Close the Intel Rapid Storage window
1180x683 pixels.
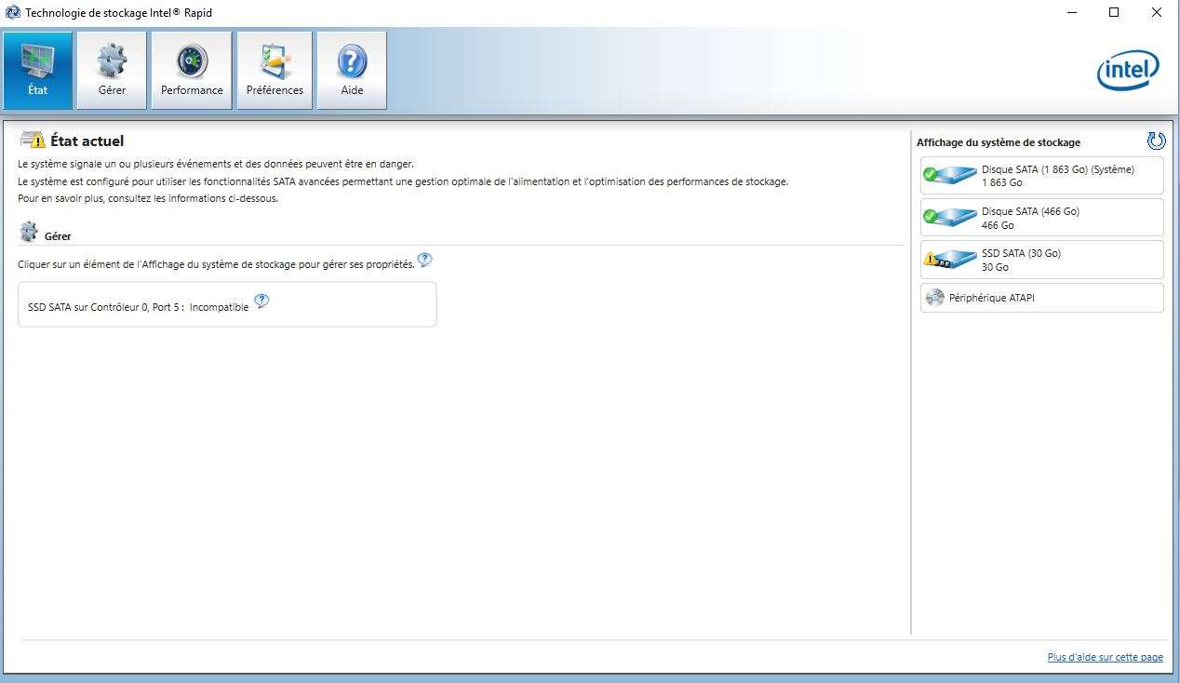click(x=1157, y=12)
